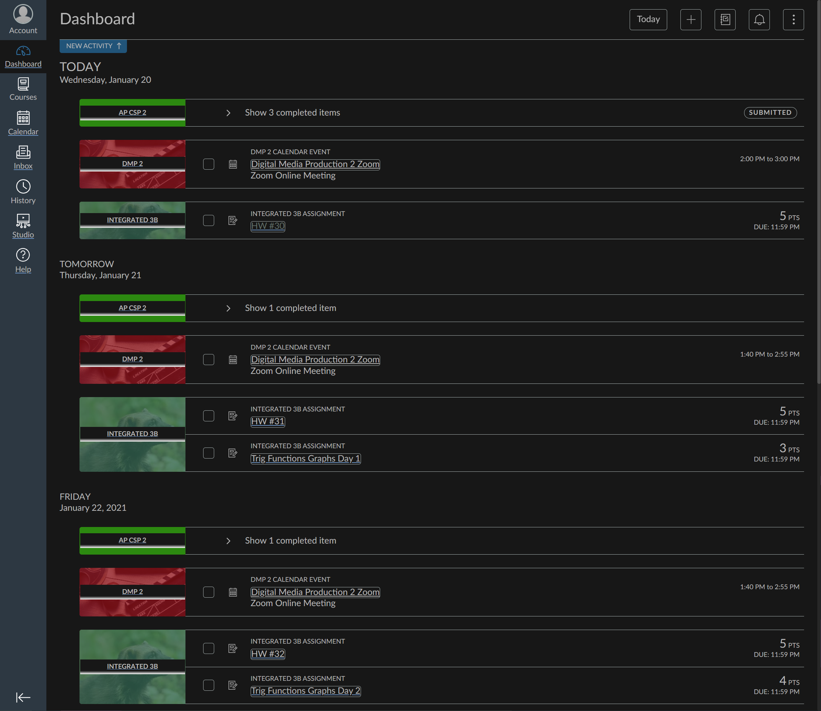Open the Account profile icon
Viewport: 821px width, 711px height.
(x=23, y=14)
